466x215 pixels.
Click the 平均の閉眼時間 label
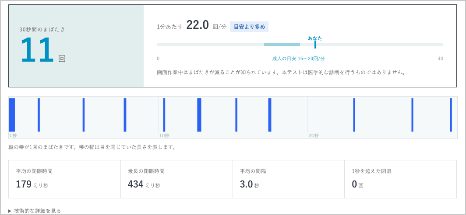pos(34,171)
